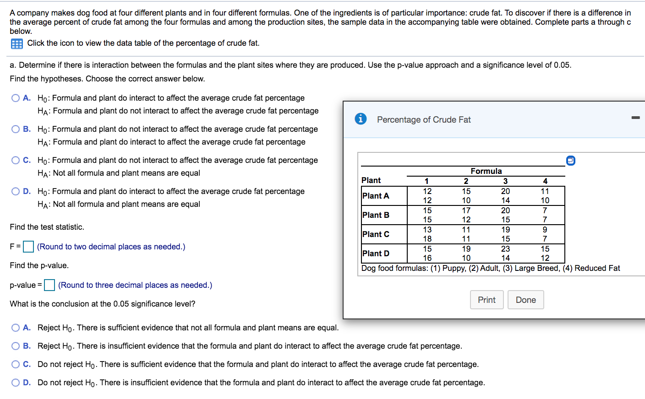Click 'Round to two decimal places' hint
Screen dimensions: 645x399
[x=111, y=247]
